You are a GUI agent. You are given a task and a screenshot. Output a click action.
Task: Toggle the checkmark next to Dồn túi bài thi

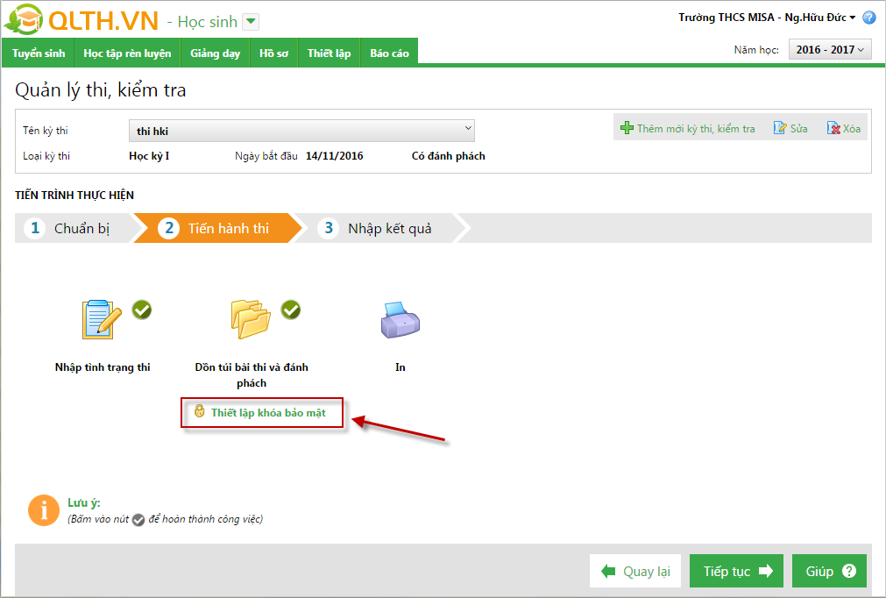[x=291, y=310]
